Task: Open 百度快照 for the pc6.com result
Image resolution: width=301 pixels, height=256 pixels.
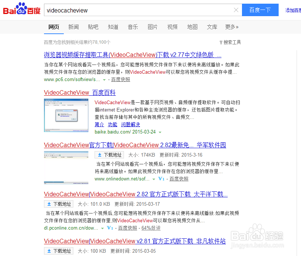Action: 121,80
